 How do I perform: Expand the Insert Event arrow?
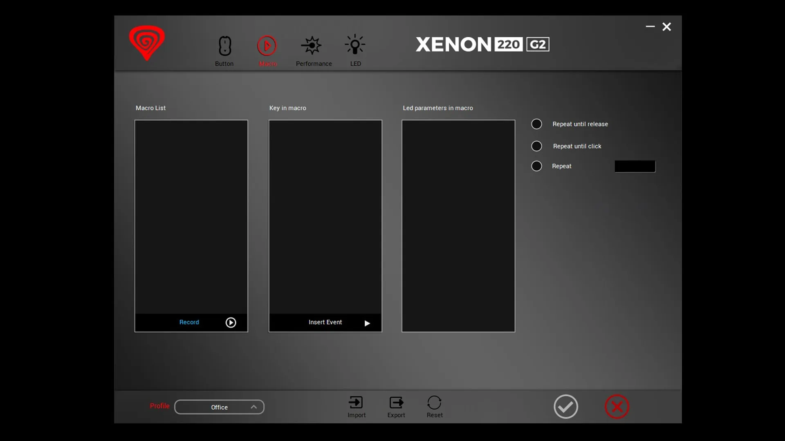pos(367,323)
